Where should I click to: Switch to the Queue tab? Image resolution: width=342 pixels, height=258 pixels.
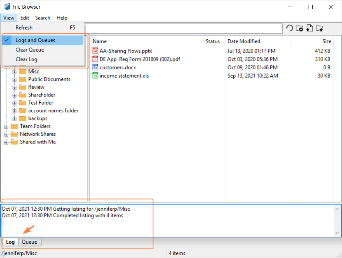tap(30, 242)
